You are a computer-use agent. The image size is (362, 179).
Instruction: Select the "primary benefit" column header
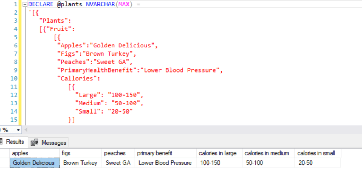(x=155, y=153)
